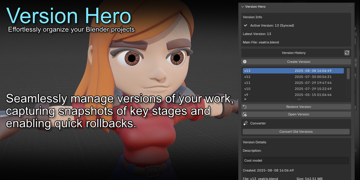This screenshot has width=360, height=180.
Task: Click the timestamp 2025-07-30 00:56:31
Action: pyautogui.click(x=313, y=77)
